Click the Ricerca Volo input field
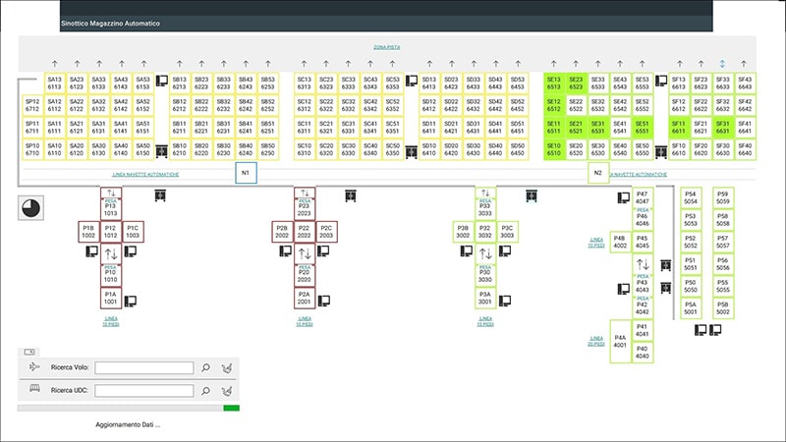The height and width of the screenshot is (442, 786). tap(143, 368)
